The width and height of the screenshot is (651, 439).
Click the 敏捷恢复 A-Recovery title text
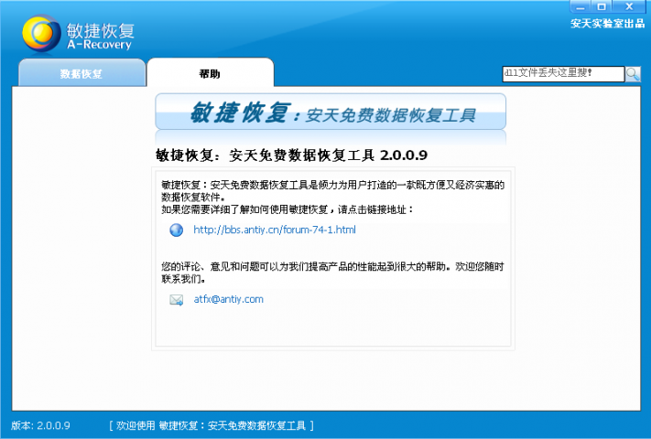100,37
